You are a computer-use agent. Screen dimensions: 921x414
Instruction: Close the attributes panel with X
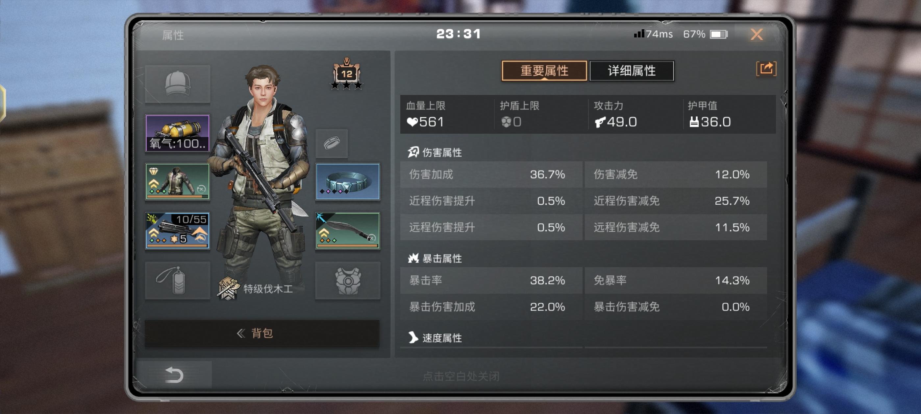coord(757,34)
